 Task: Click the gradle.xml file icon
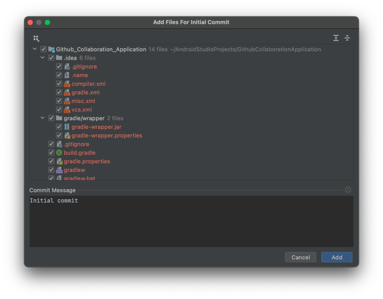pos(67,92)
